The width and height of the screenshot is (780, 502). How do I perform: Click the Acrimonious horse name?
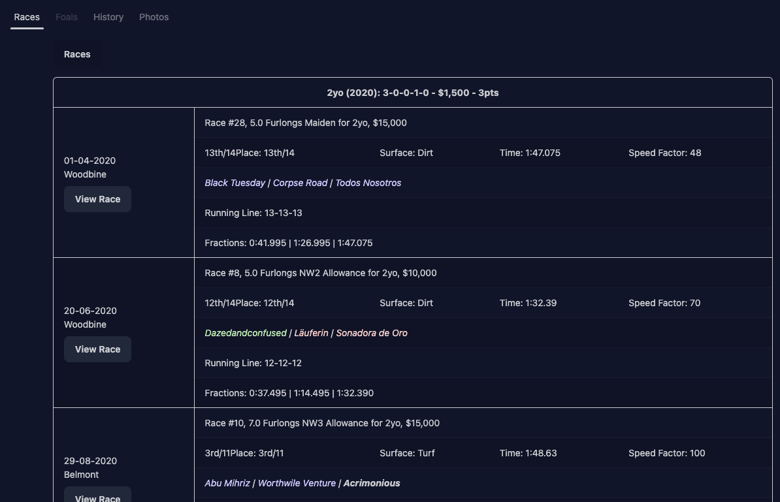point(372,483)
